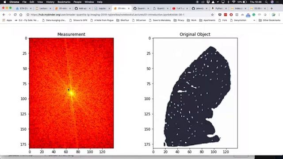The height and width of the screenshot is (159, 283).
Task: Open the Dropbox menu bar icon
Action: (x=208, y=2)
